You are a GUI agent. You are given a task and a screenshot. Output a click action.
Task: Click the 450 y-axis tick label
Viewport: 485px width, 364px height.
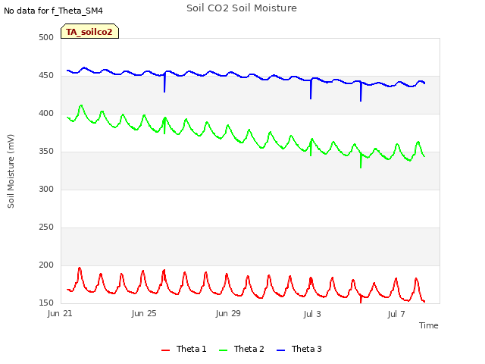(x=46, y=76)
